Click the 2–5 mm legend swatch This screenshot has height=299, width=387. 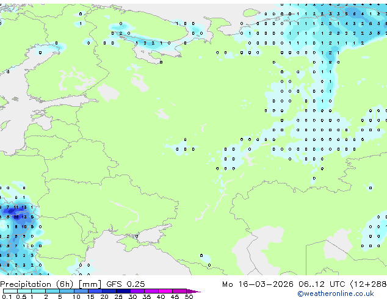(52, 291)
